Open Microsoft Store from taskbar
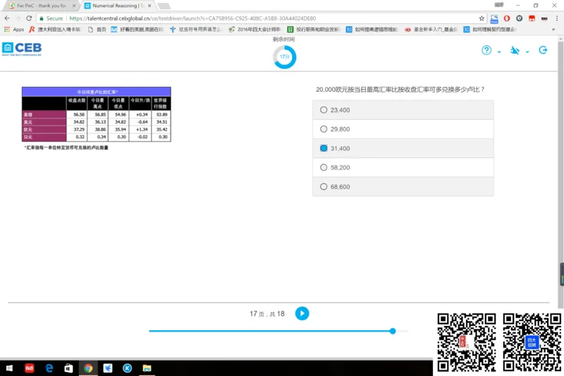Viewport: 564px width, 376px height. (x=68, y=368)
